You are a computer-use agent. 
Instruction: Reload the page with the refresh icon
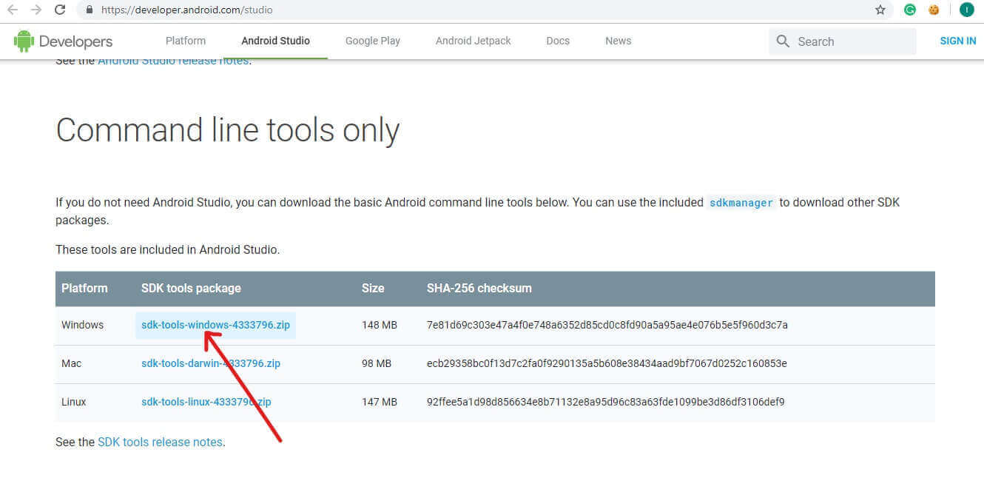(59, 10)
